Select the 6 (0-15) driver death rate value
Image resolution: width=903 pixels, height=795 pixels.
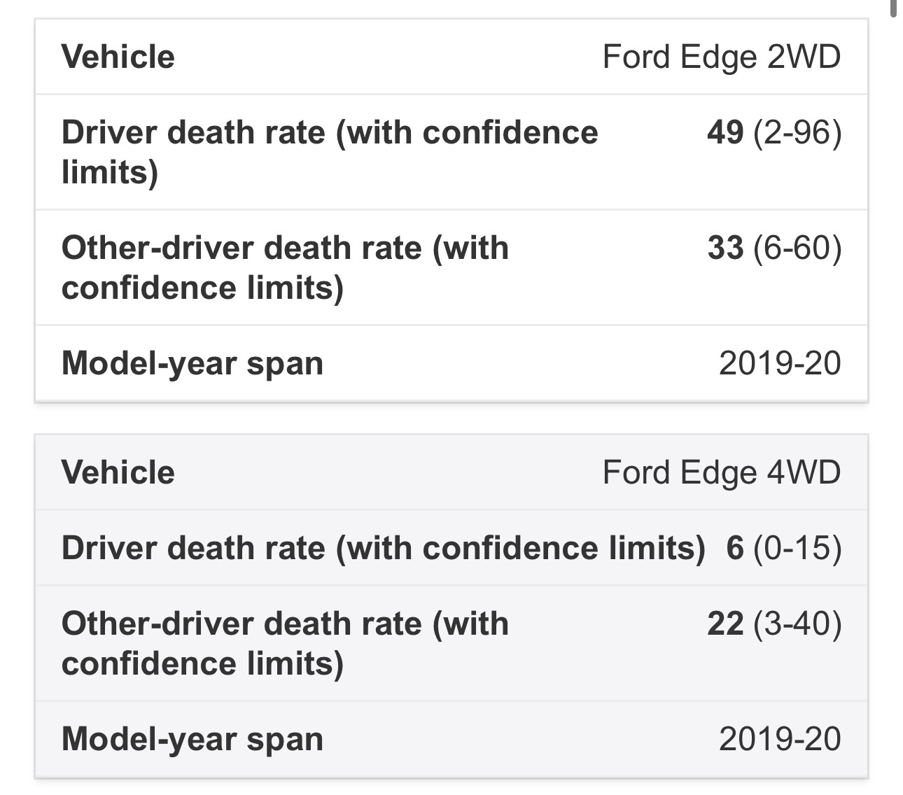(x=784, y=548)
